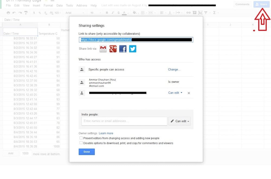271x179 pixels.
Task: Click the Change... access link
Action: tap(174, 69)
